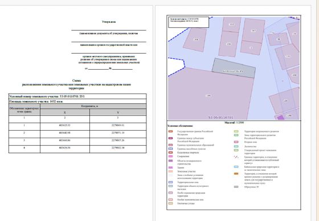Click the "Условный номер земельного участка" row

(x=77, y=97)
